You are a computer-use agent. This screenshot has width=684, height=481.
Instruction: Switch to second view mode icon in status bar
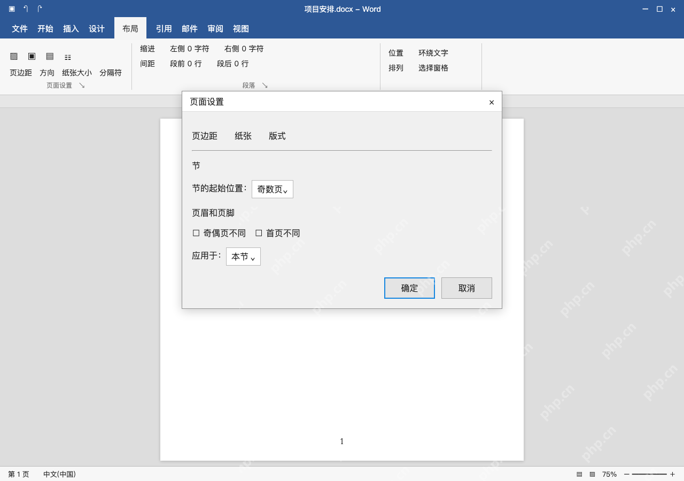tap(592, 474)
